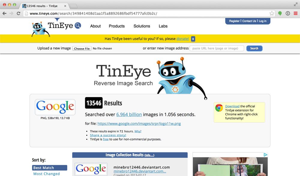Dismiss the yellow donation banner with the X
The image size is (300, 176).
193,39
